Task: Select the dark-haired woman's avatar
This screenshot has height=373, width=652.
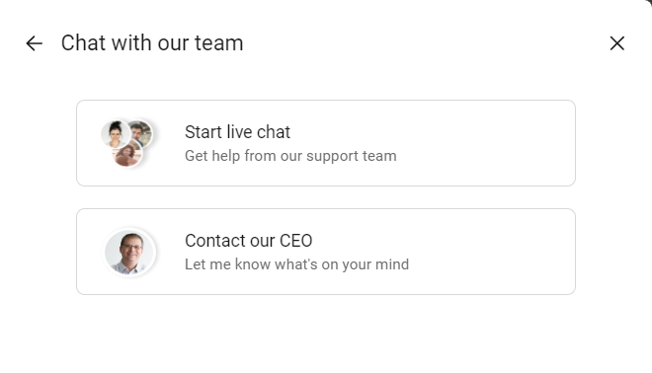Action: (x=116, y=134)
